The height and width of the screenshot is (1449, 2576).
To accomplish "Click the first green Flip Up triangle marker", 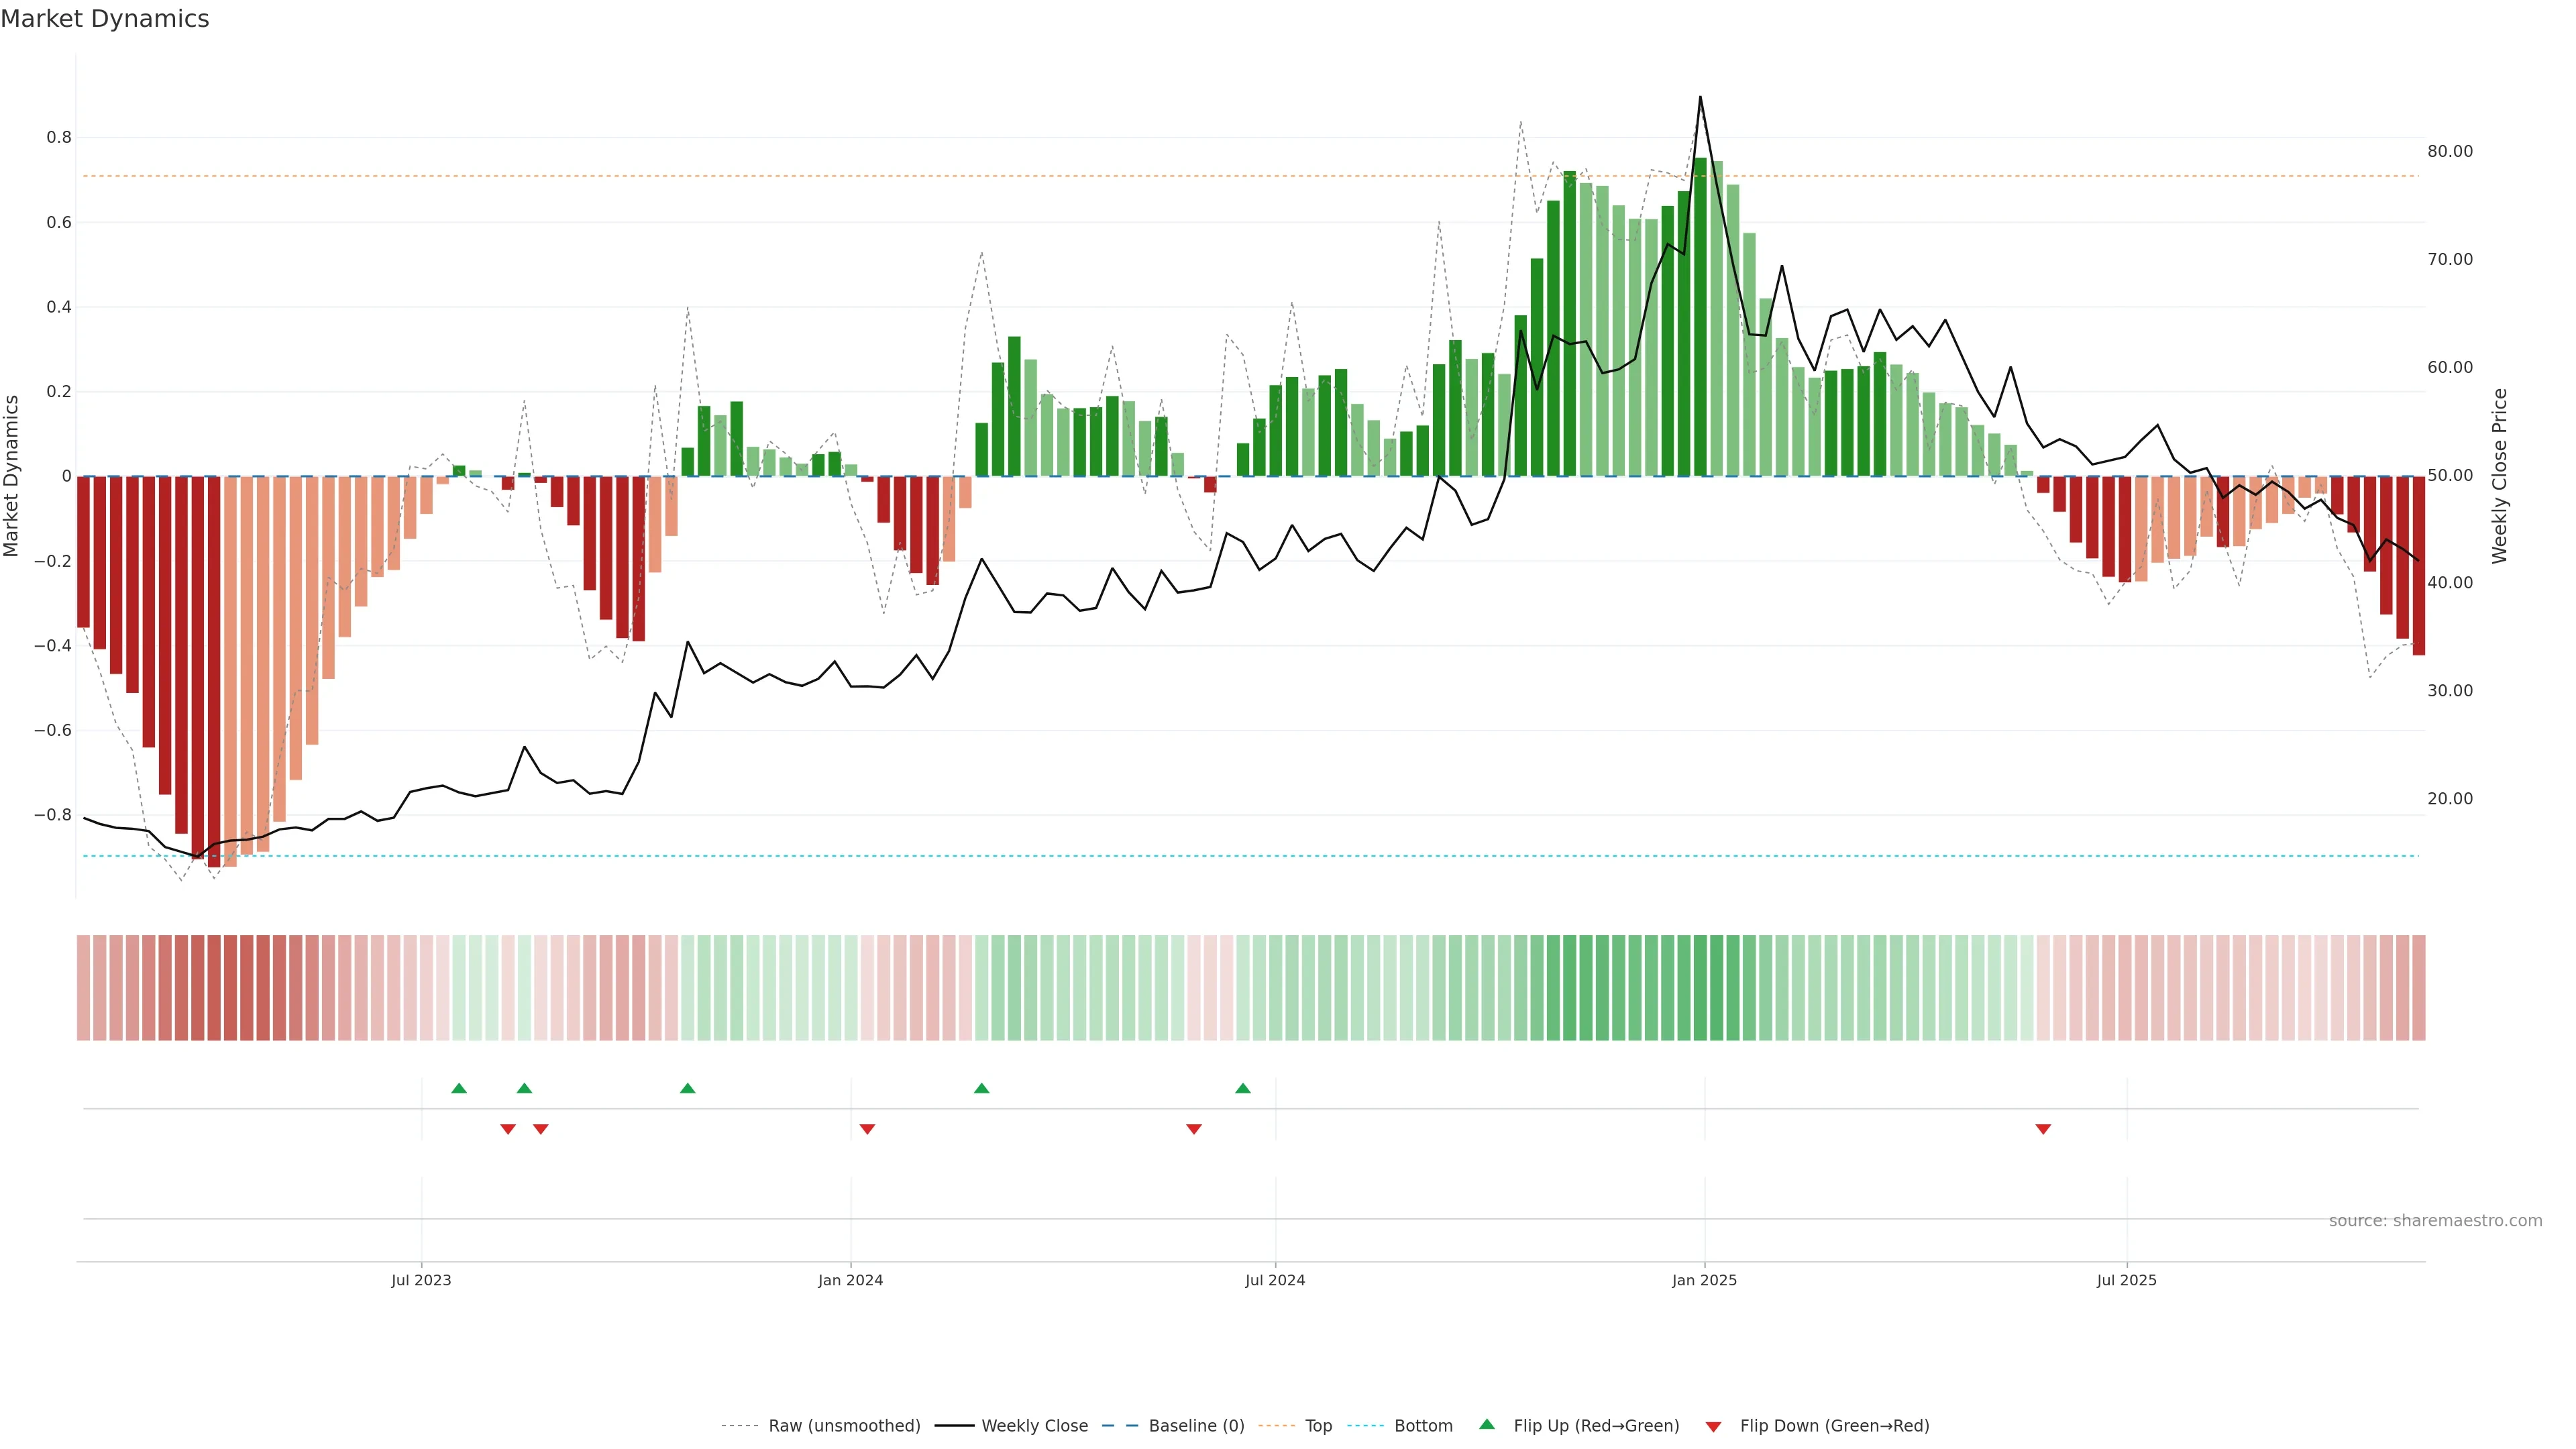I will (x=459, y=1088).
